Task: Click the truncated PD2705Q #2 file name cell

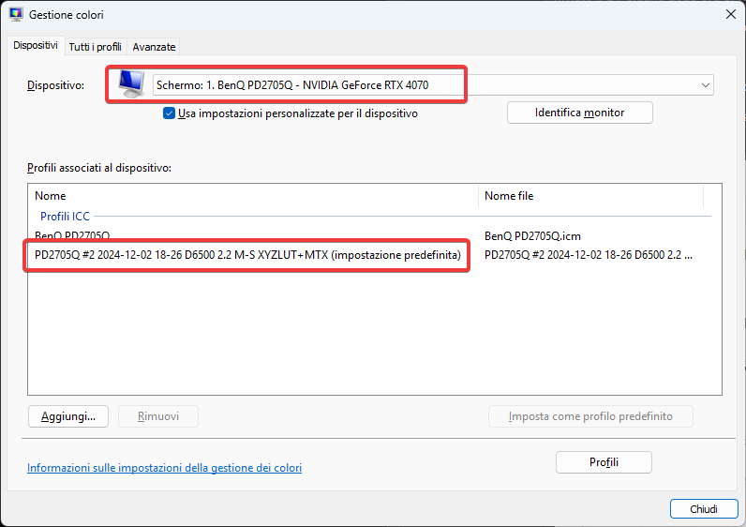Action: 588,255
